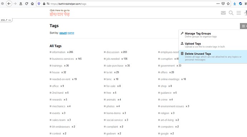Open the religion tag
The image size is (247, 137).
pyautogui.click(x=165, y=113)
